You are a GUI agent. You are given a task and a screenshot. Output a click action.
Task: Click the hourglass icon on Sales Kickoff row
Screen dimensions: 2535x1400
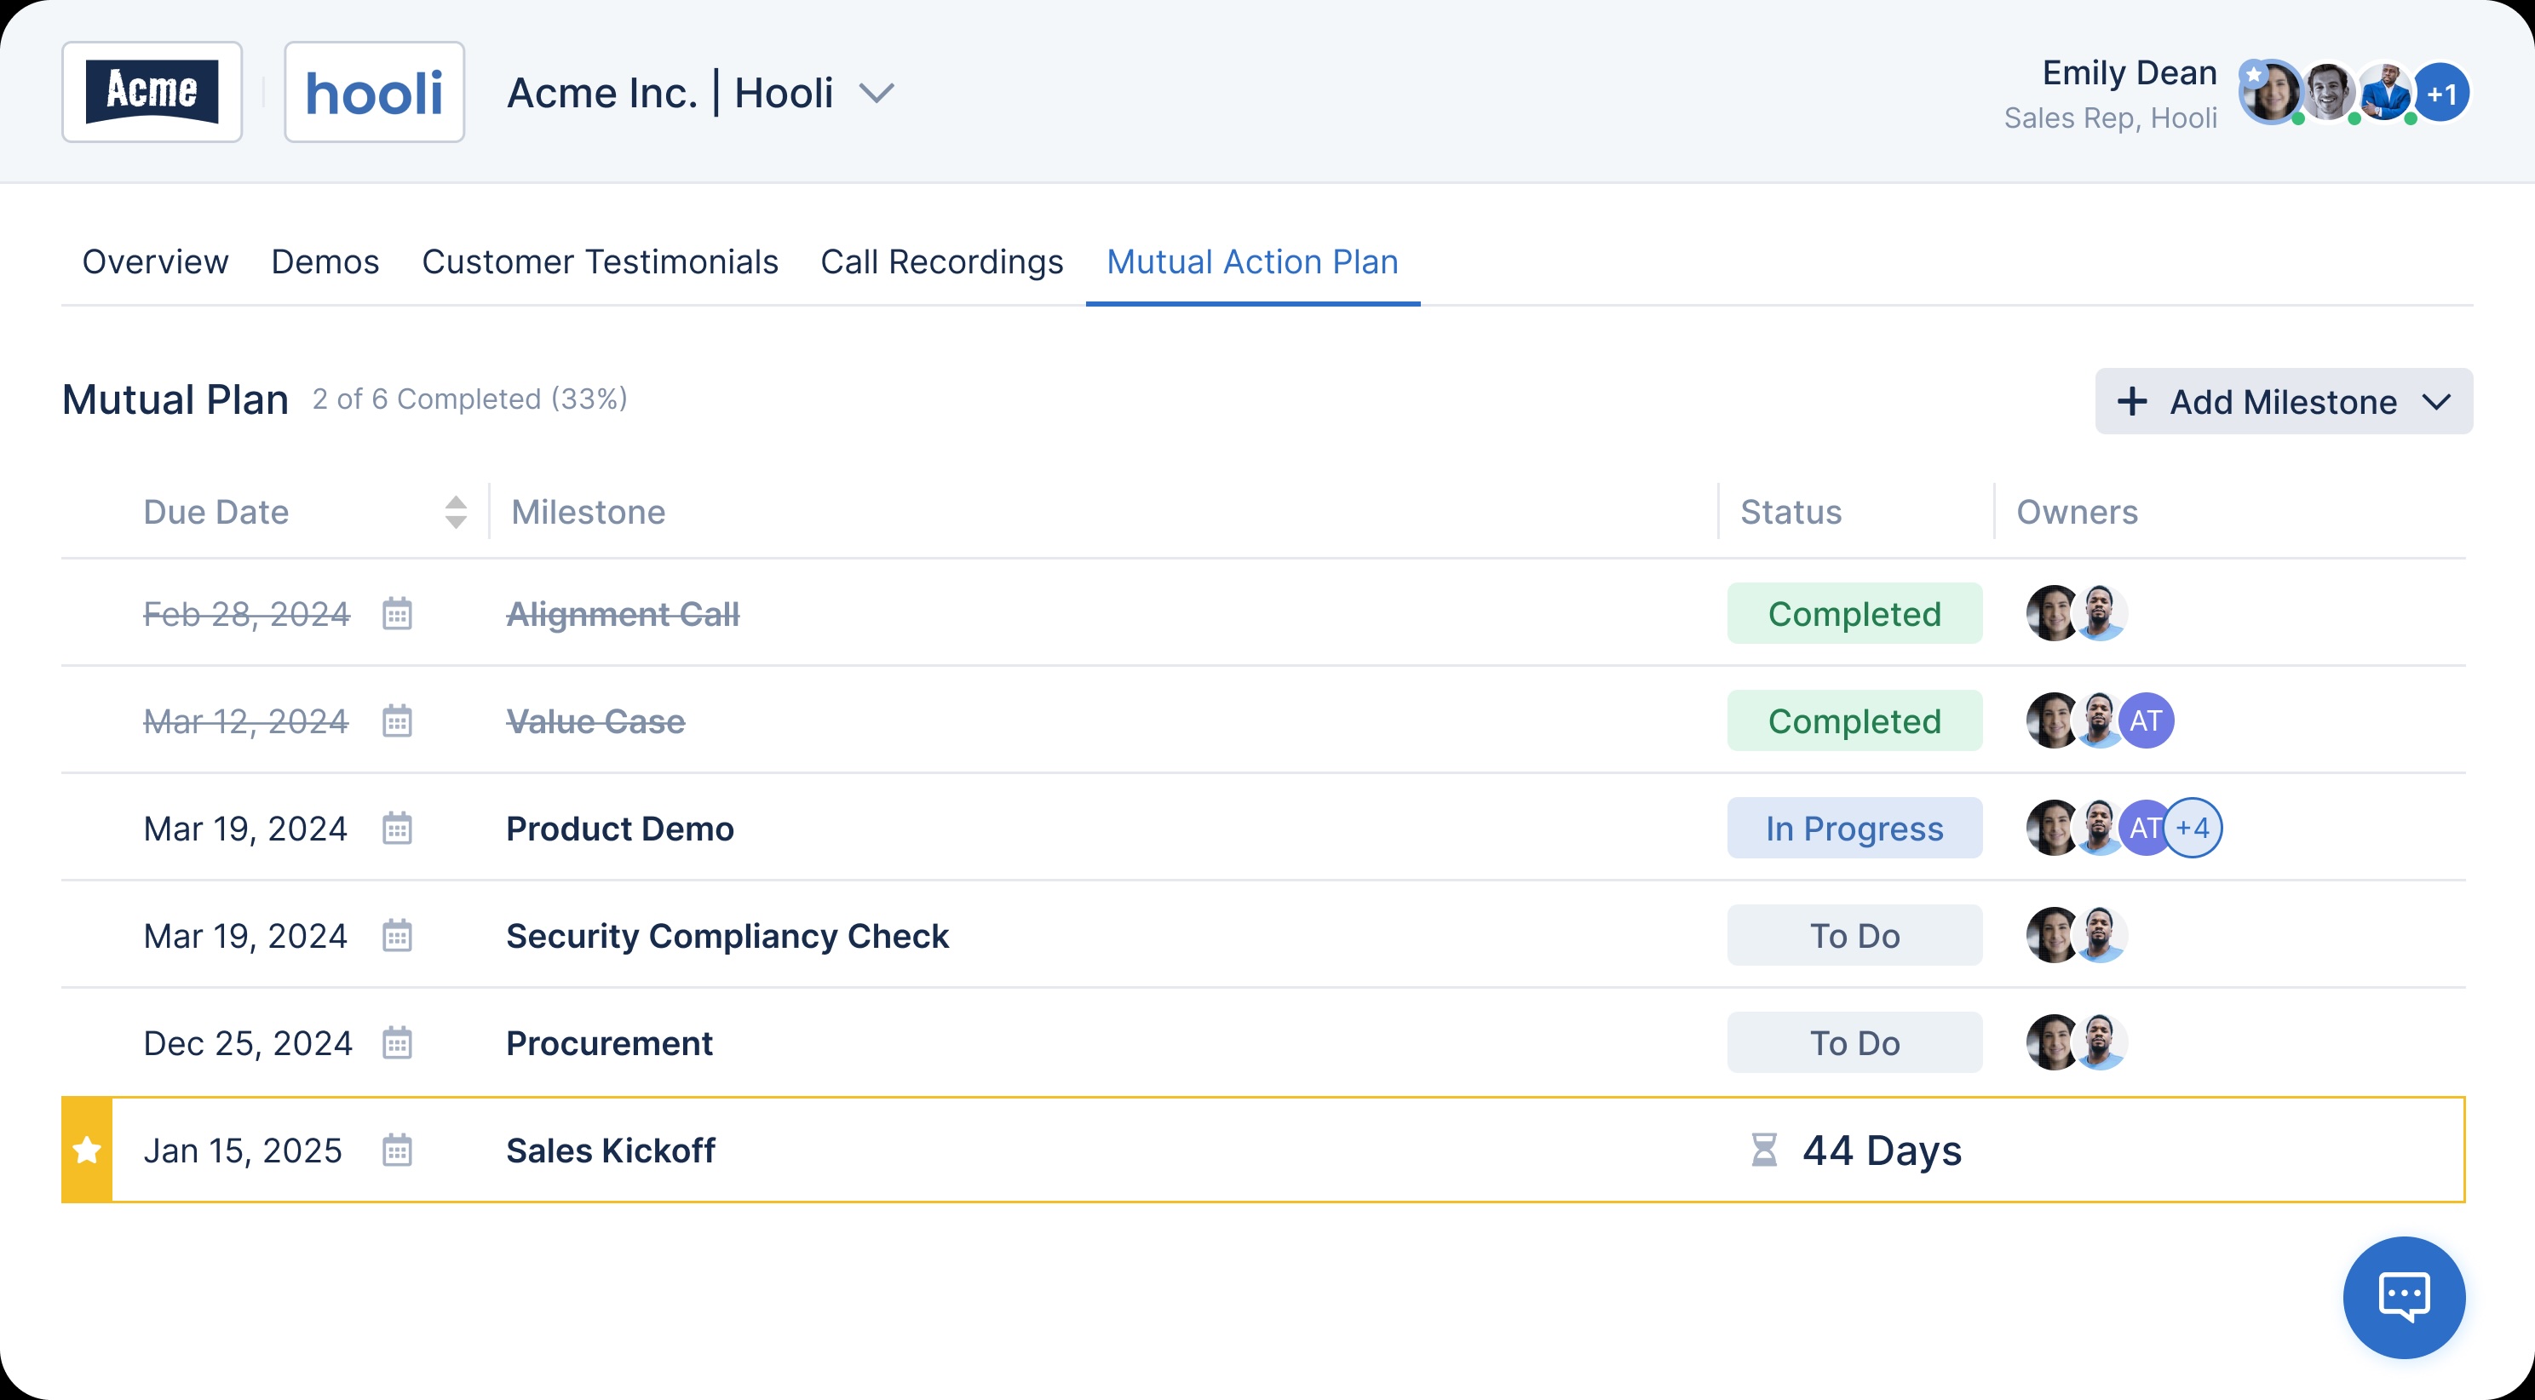pyautogui.click(x=1759, y=1148)
